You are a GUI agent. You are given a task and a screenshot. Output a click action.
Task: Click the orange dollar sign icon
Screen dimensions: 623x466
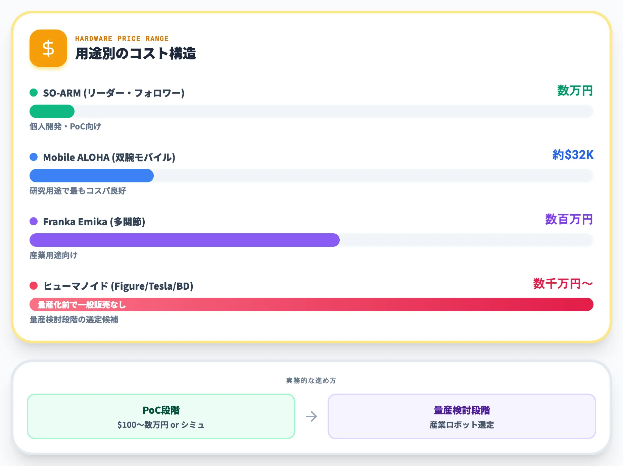pyautogui.click(x=48, y=48)
